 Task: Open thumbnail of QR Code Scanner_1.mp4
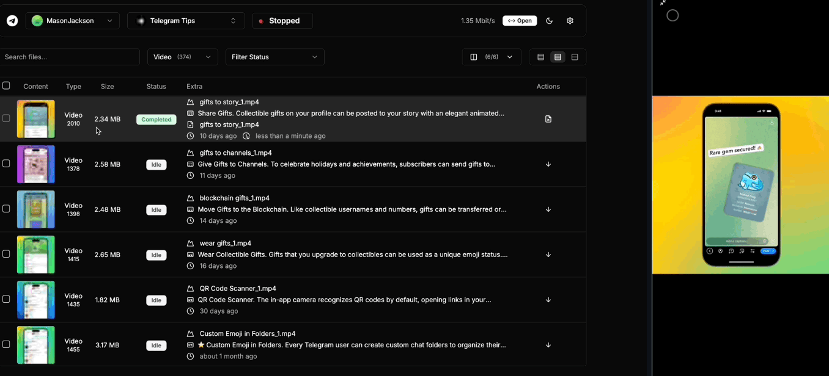tap(35, 300)
